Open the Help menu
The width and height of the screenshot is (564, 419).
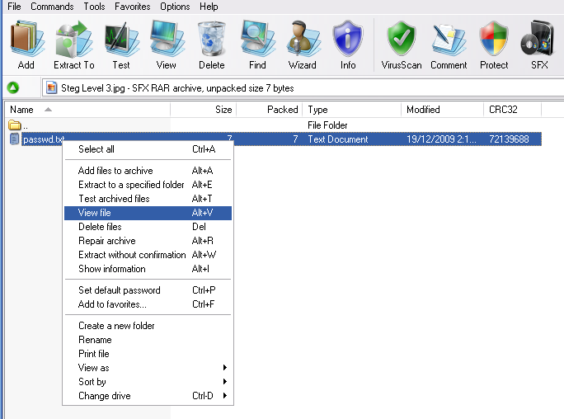tap(209, 7)
